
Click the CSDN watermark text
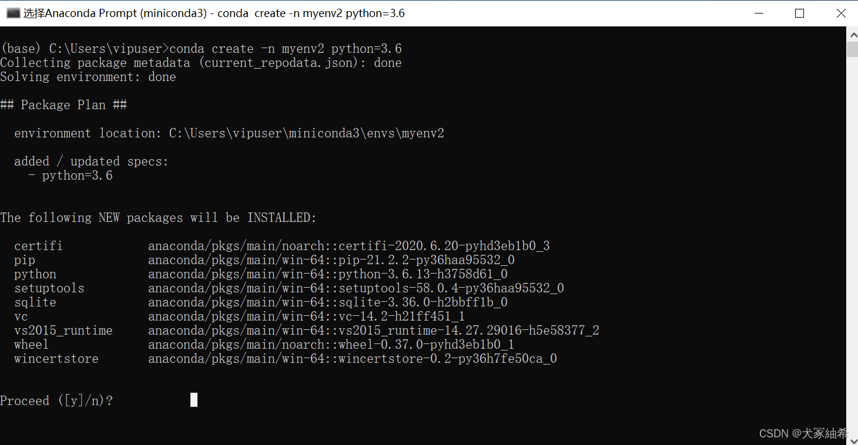click(804, 434)
